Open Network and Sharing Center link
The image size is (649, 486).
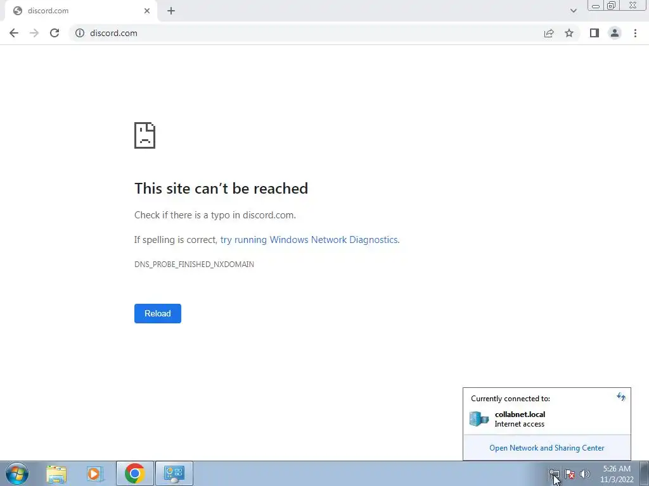pos(547,448)
